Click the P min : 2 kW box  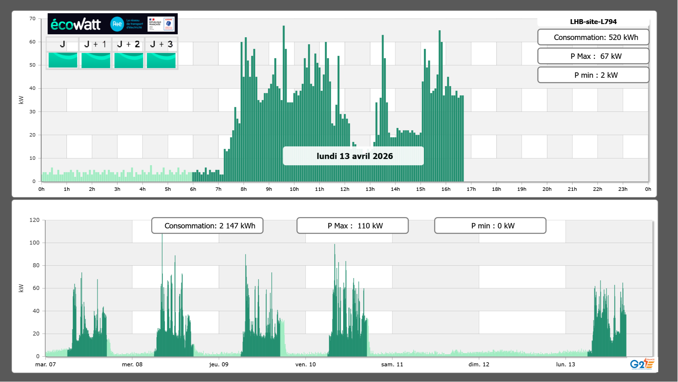593,75
